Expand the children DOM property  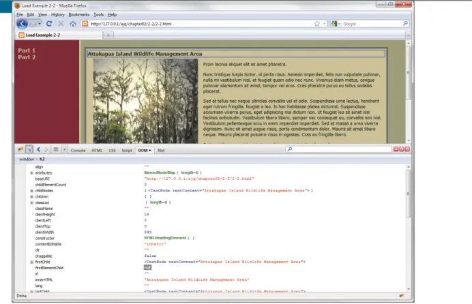(31, 197)
